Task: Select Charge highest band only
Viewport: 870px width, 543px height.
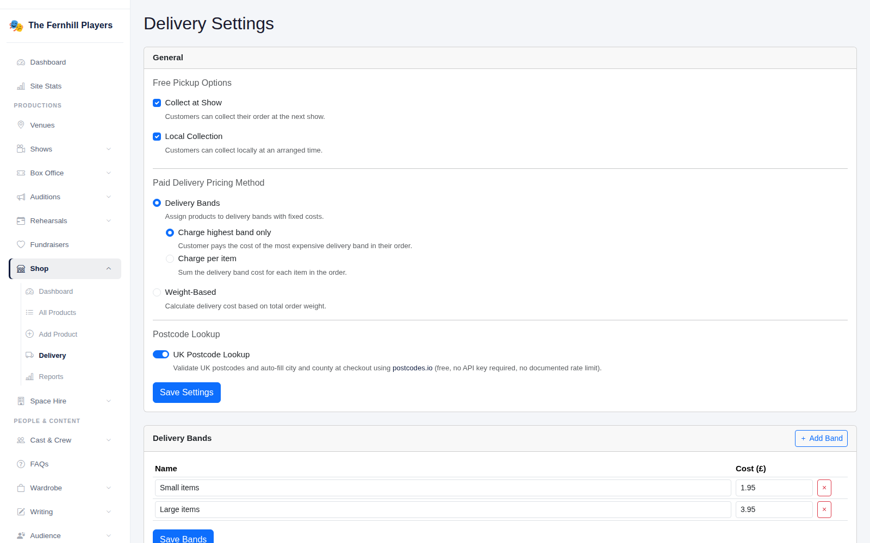Action: (170, 232)
